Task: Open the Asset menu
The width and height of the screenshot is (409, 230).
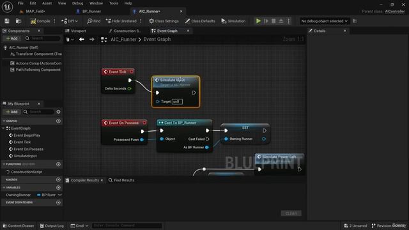Action: tap(47, 3)
